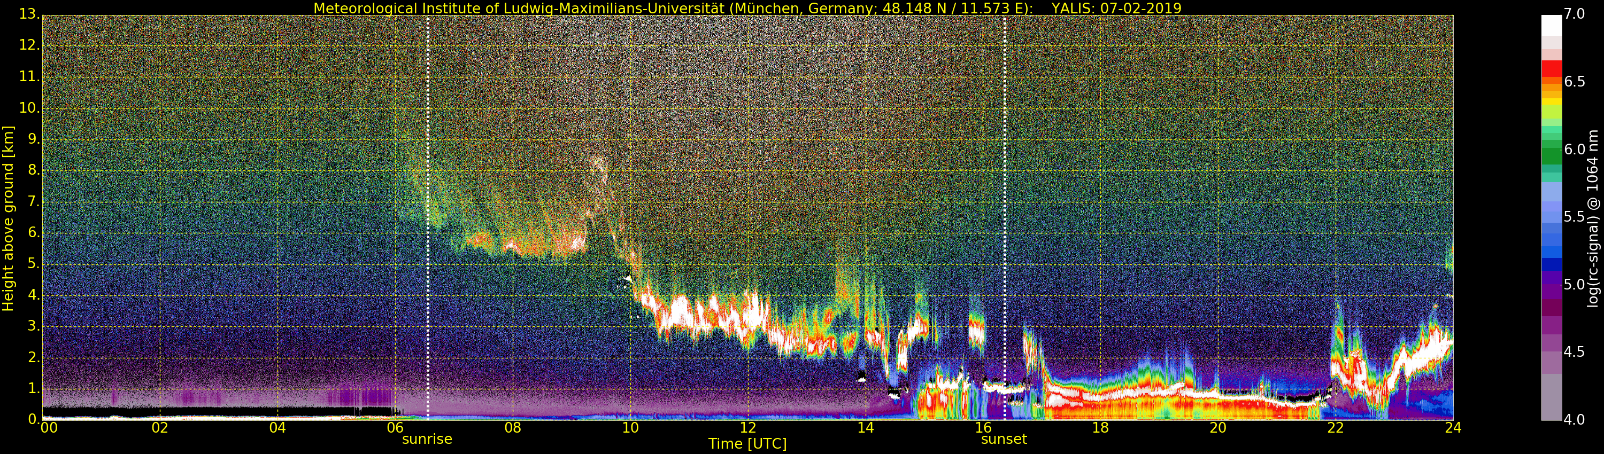Click the time axis tick label 04
The height and width of the screenshot is (454, 1604).
coord(277,428)
